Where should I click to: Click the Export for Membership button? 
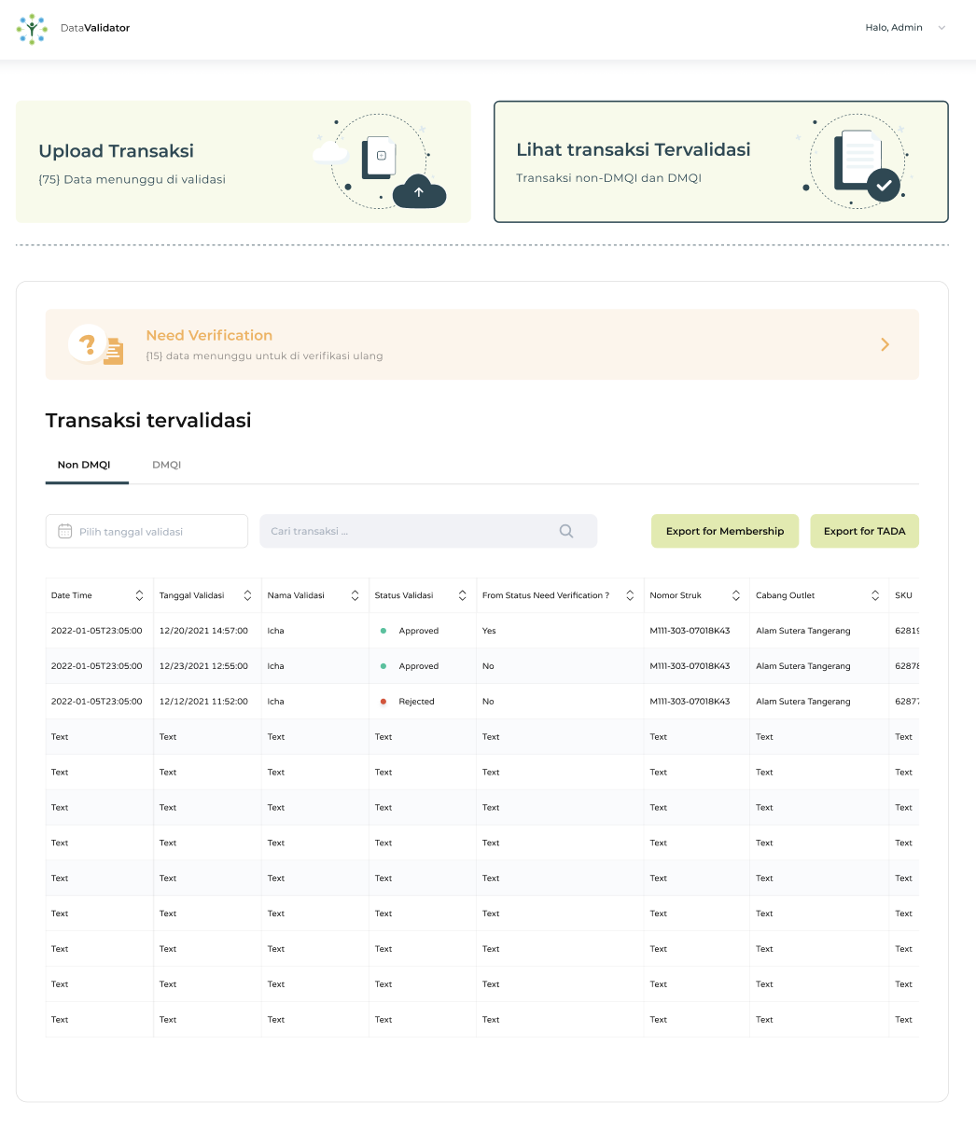[725, 531]
